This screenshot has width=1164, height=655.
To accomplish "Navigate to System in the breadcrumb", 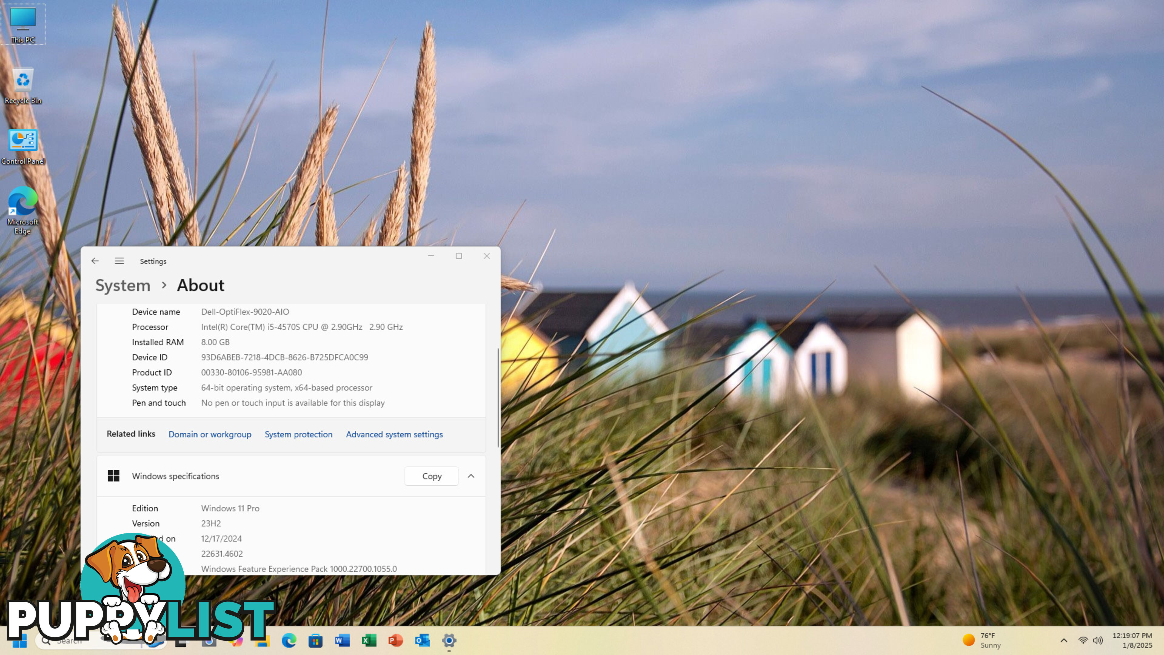I will point(123,285).
